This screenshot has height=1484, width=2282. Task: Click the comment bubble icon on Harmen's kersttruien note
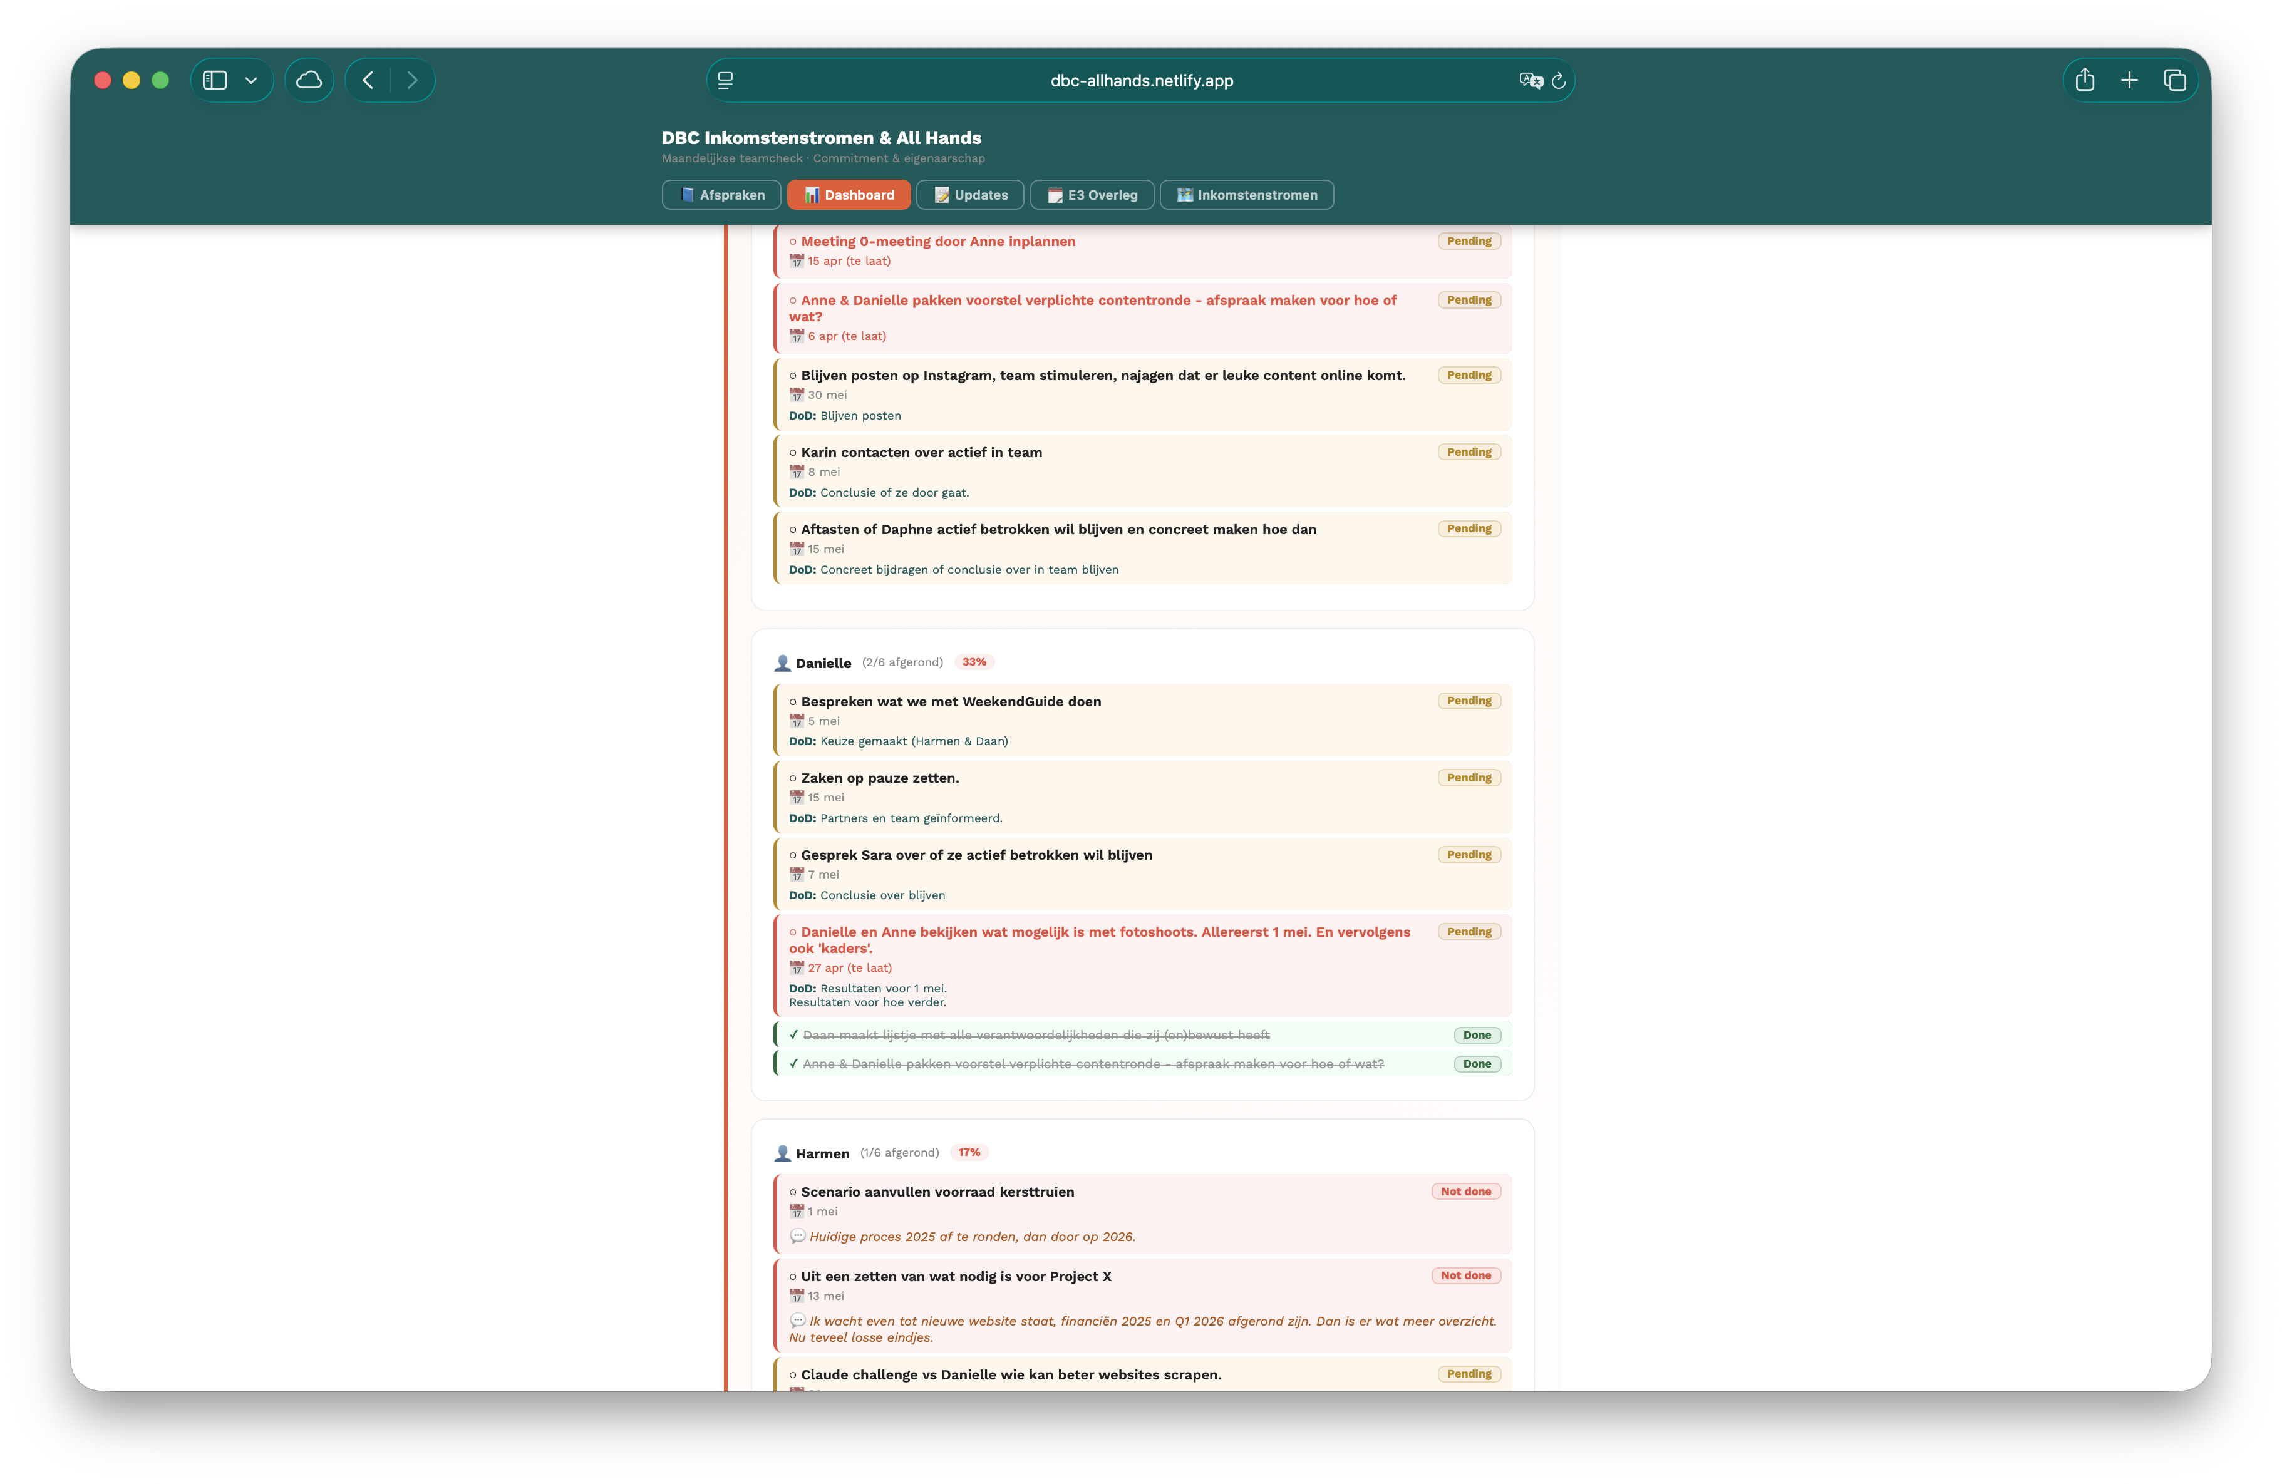(x=797, y=1235)
